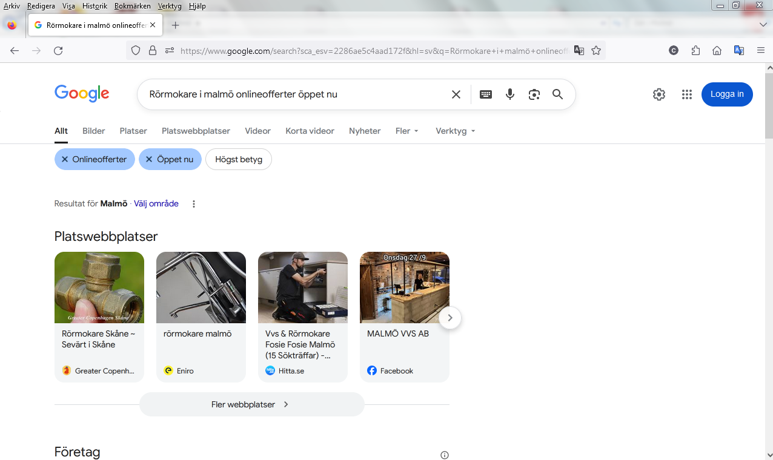The width and height of the screenshot is (773, 460).
Task: Expand Fler webbplatser results
Action: coord(251,404)
